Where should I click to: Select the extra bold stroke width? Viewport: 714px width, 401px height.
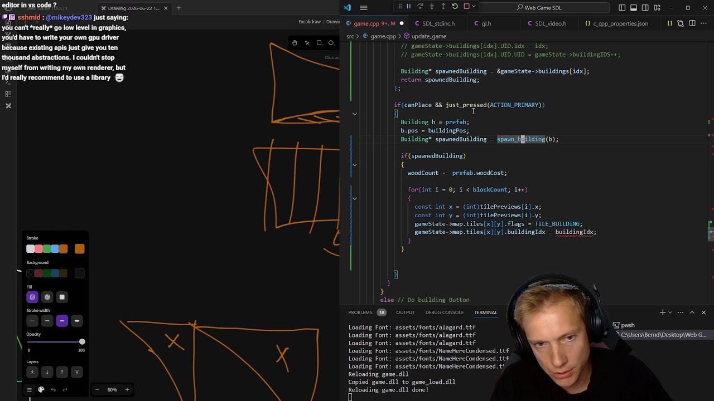coord(77,321)
